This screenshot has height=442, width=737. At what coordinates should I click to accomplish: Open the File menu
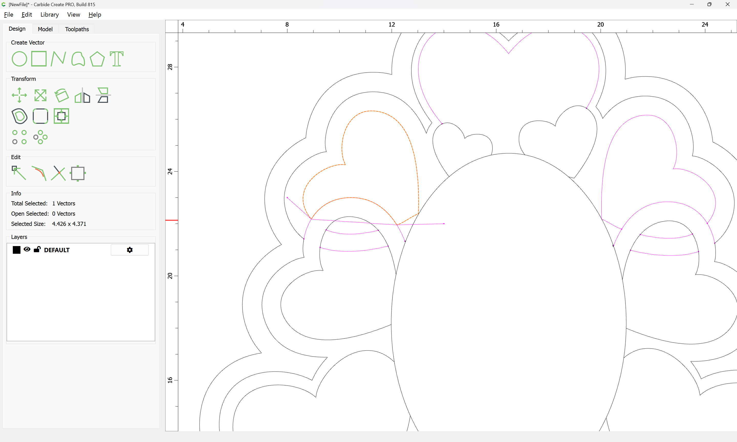click(x=9, y=15)
